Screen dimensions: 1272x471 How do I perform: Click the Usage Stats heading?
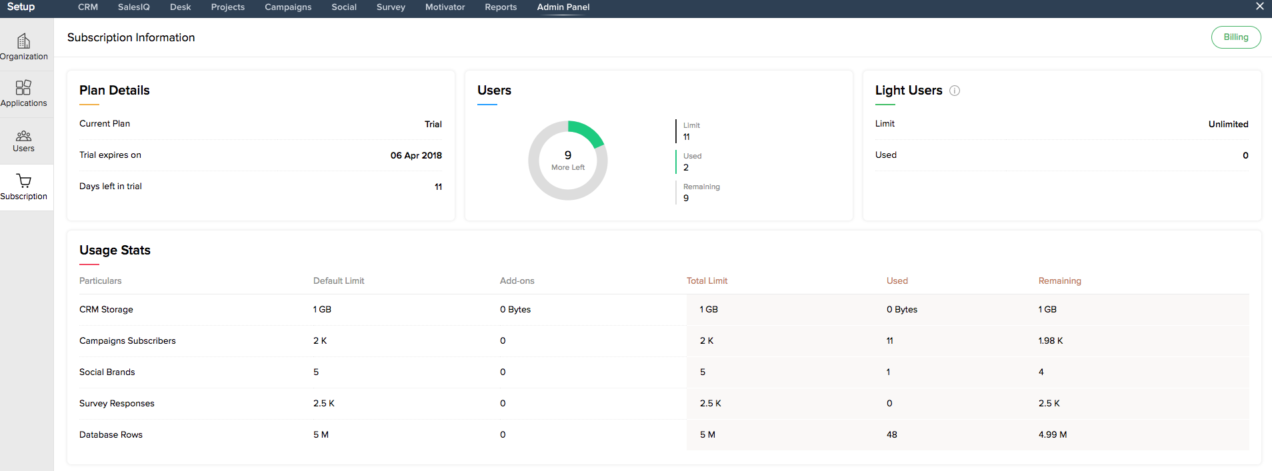(x=115, y=250)
